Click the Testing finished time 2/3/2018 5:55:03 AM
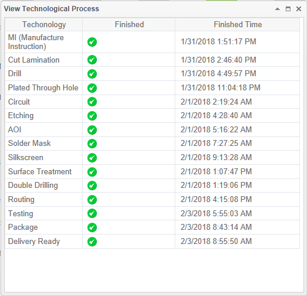This screenshot has width=307, height=296. pos(216,213)
